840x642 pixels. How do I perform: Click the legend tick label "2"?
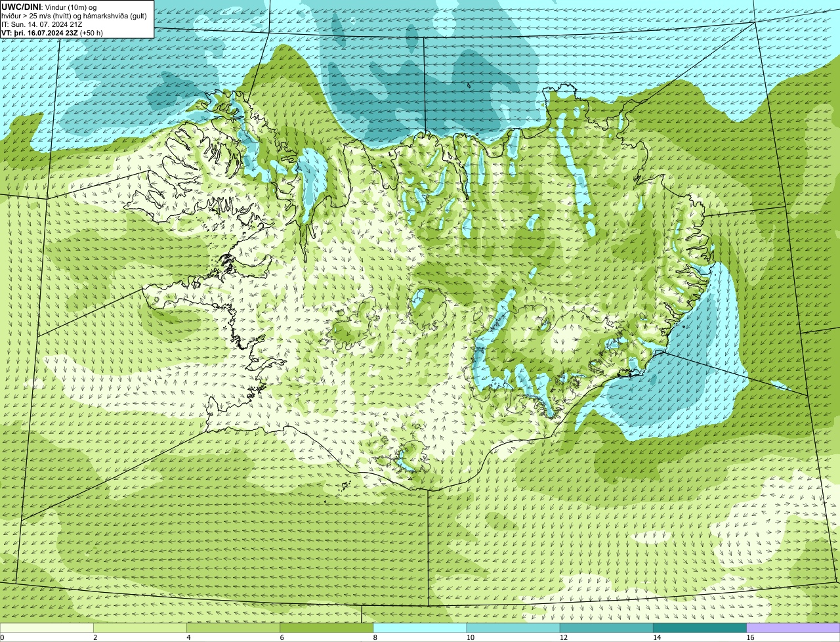95,637
